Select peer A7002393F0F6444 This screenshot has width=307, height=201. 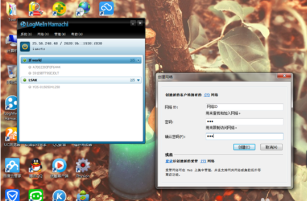[46, 67]
